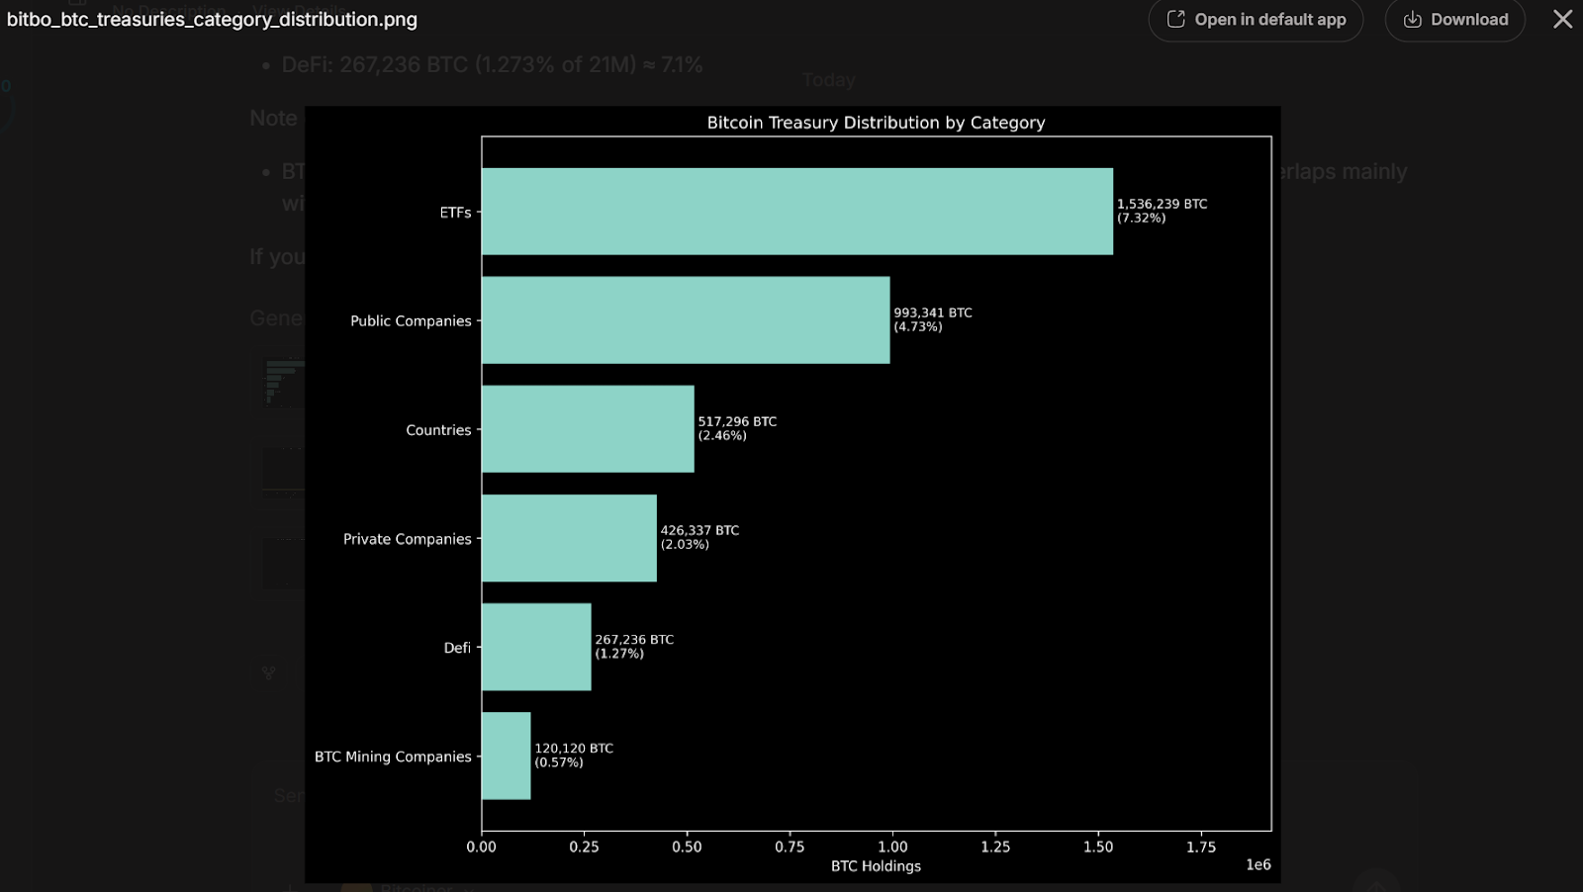Click the download arrow icon
This screenshot has width=1583, height=892.
pyautogui.click(x=1412, y=20)
